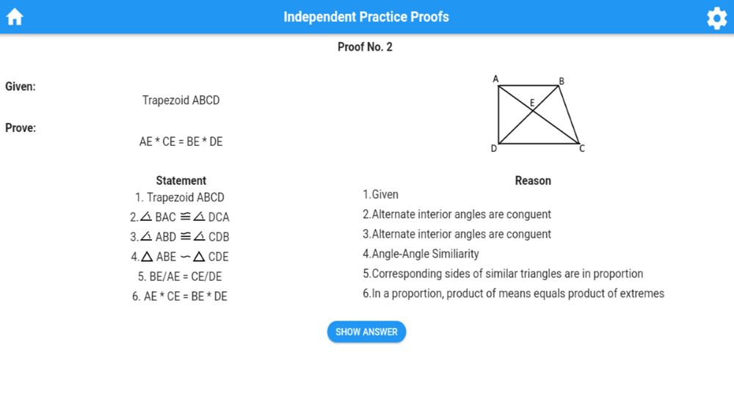Click the SHOW ANSWER button
Viewport: 734px width, 413px height.
click(x=366, y=332)
